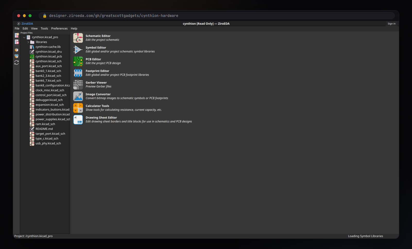Open the Preferences menu
Screen dimensions: 412x249
[59, 29]
